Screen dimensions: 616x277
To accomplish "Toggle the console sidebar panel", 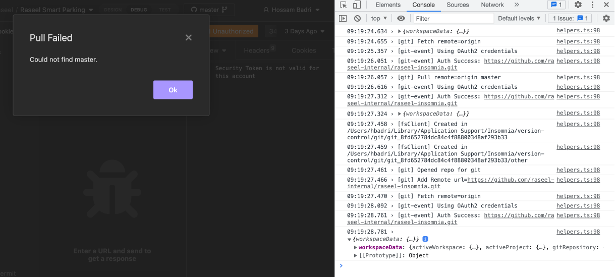I will (343, 18).
